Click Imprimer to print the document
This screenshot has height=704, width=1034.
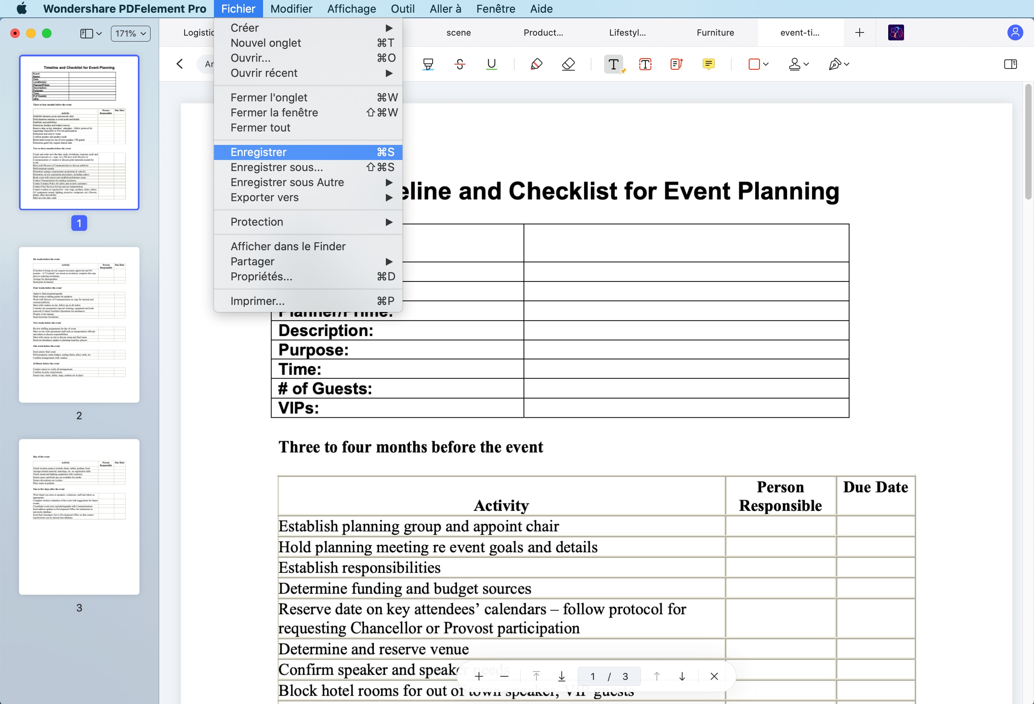(x=257, y=300)
